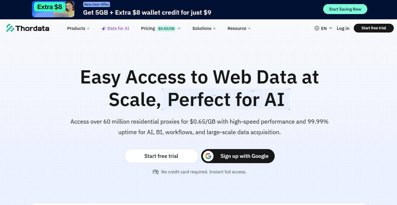Viewport: 397px width, 205px height.
Task: Click the Thordata brand name text
Action: point(32,28)
